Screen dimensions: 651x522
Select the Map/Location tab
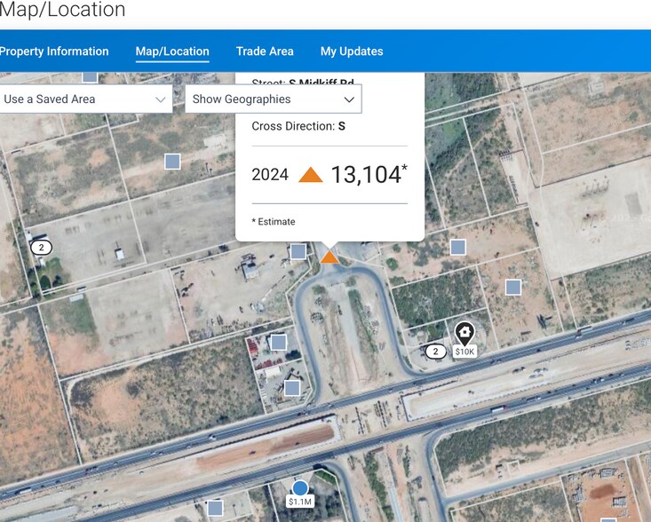pyautogui.click(x=172, y=51)
